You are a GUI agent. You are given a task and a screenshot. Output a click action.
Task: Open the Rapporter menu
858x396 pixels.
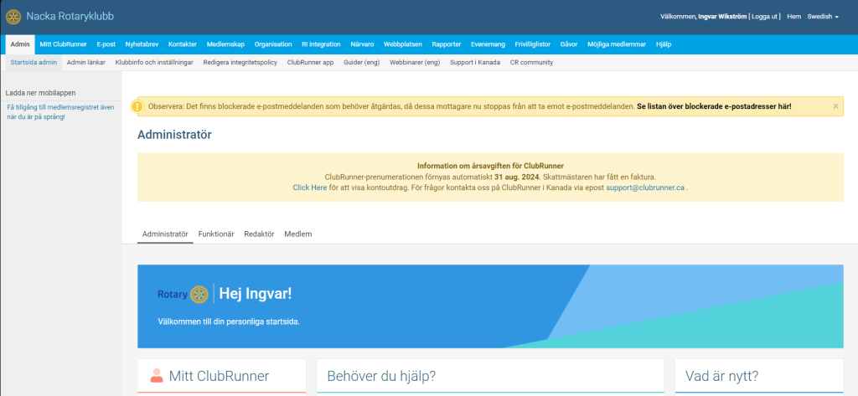coord(446,44)
